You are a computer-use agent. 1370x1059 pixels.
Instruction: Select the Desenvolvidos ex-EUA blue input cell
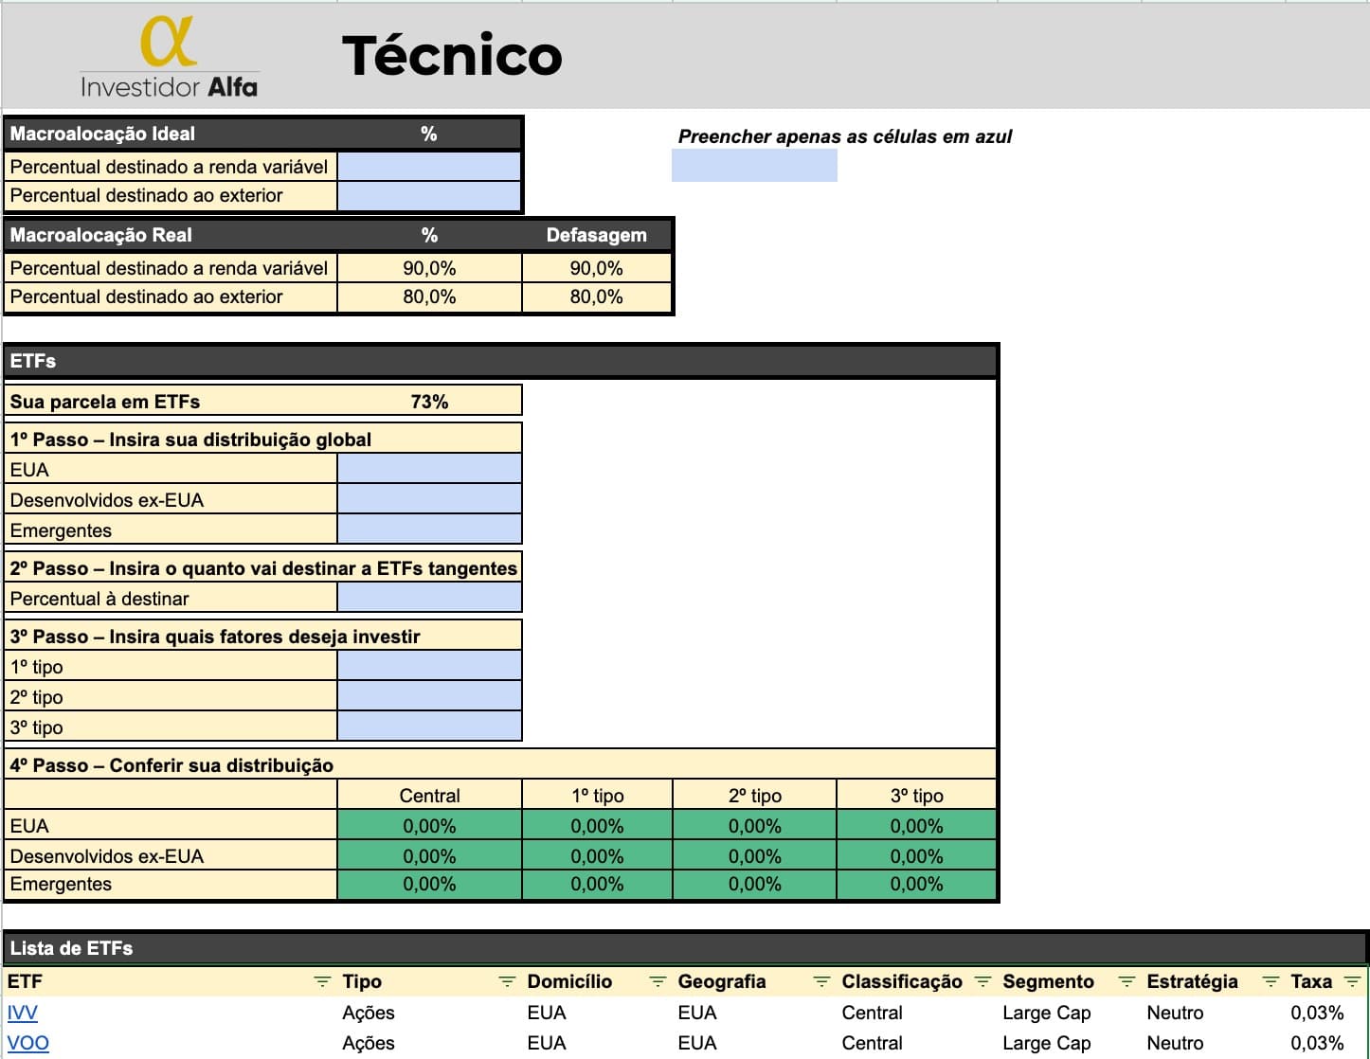pyautogui.click(x=429, y=500)
